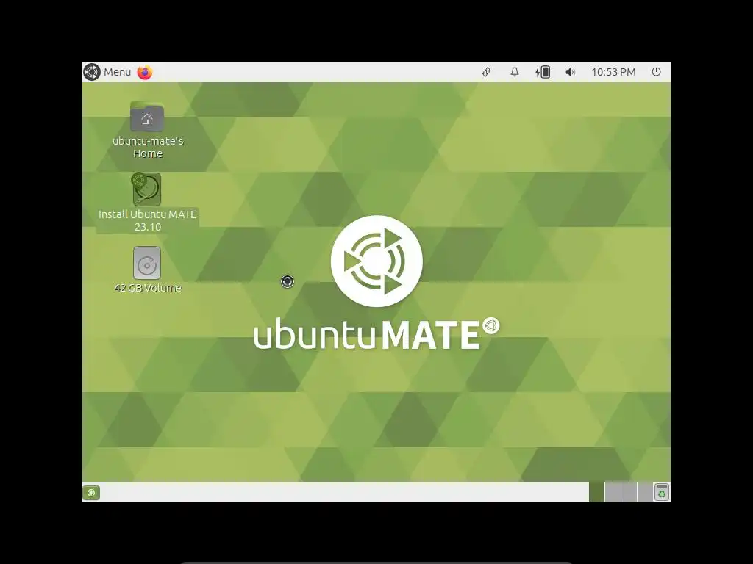Open the Trash in the bottom panel
This screenshot has height=564, width=753.
(x=662, y=493)
